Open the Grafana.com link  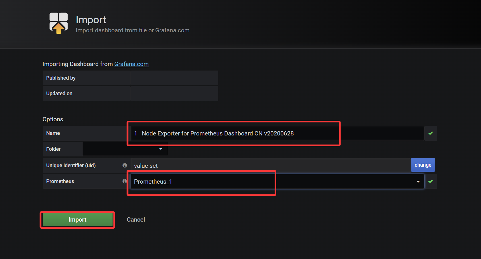131,64
